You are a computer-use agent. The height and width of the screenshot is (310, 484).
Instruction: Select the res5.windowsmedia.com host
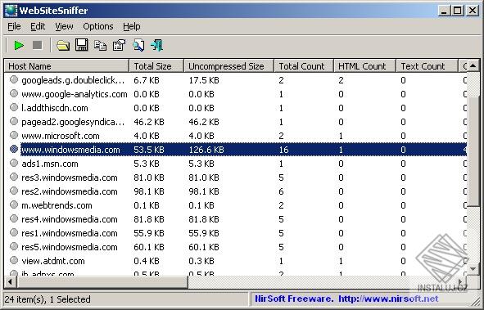pyautogui.click(x=70, y=247)
